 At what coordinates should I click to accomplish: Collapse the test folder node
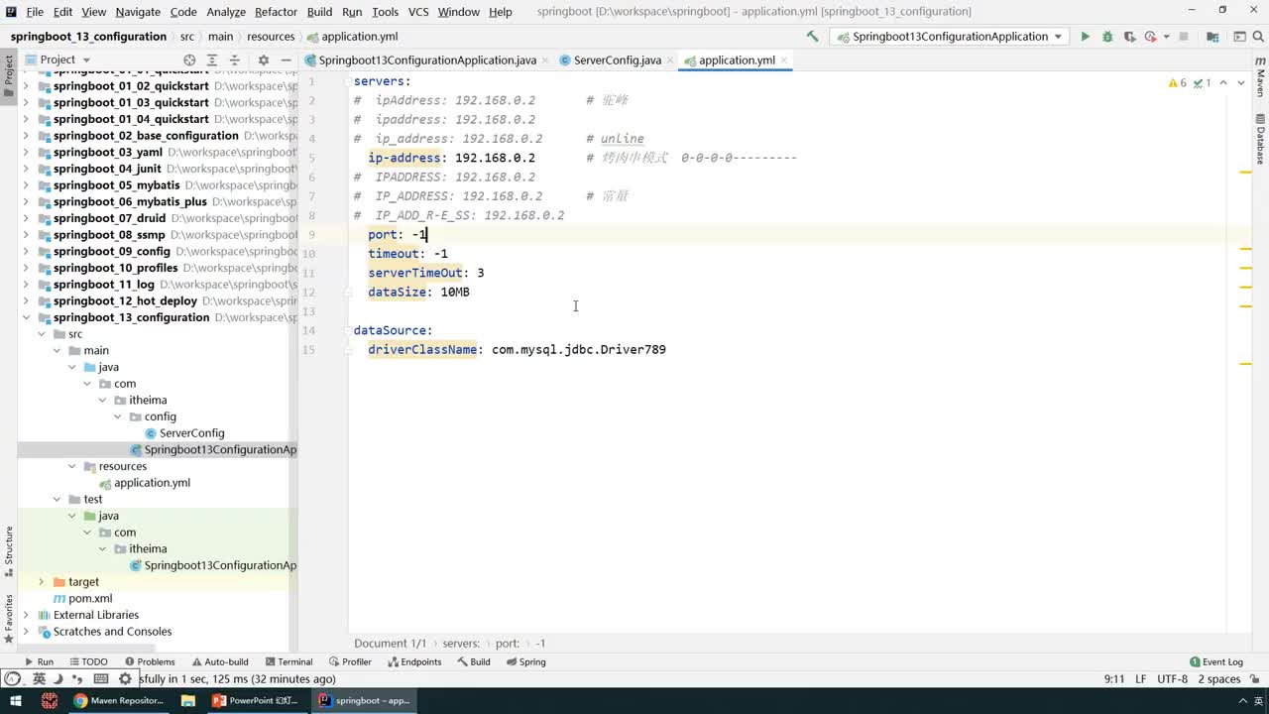[x=56, y=499]
